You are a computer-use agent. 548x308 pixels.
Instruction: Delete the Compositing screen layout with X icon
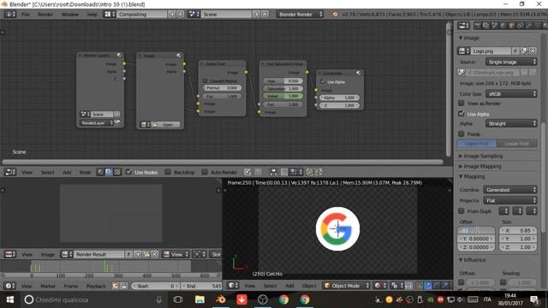coord(181,15)
